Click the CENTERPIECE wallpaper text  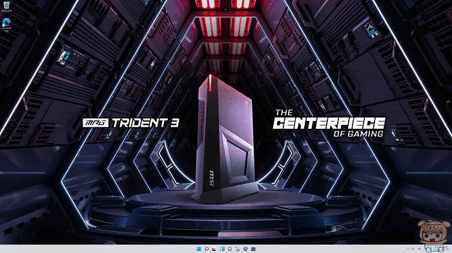(329, 123)
